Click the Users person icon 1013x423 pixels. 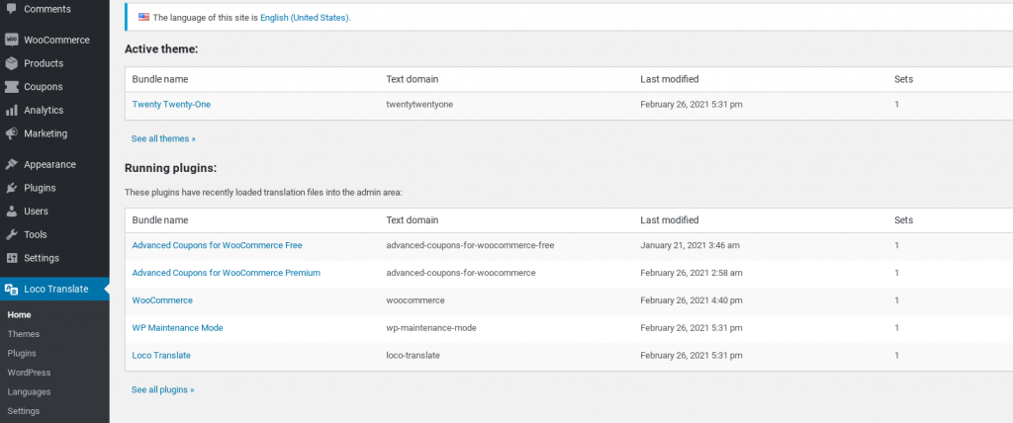click(x=11, y=211)
